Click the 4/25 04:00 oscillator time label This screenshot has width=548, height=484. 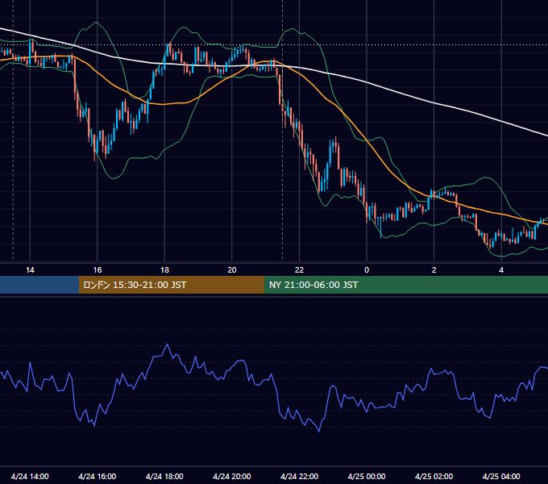coord(501,476)
